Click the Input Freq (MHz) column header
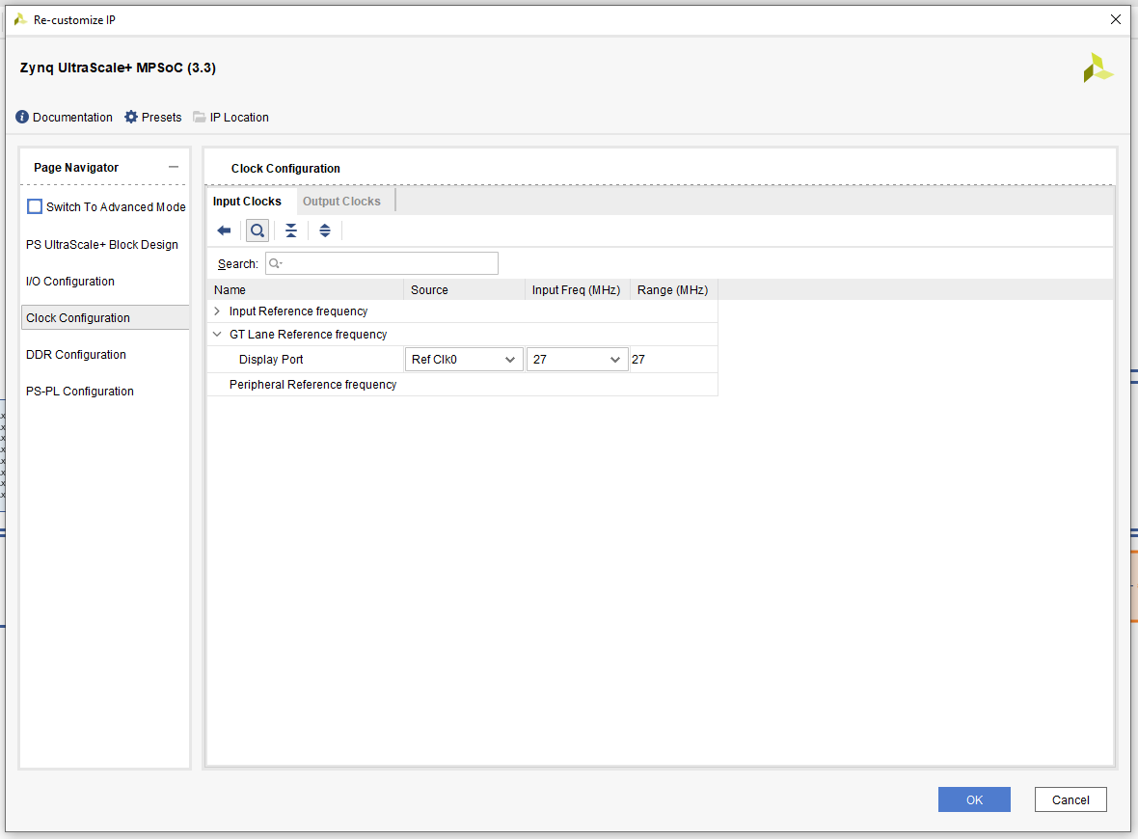The height and width of the screenshot is (839, 1138). [577, 289]
